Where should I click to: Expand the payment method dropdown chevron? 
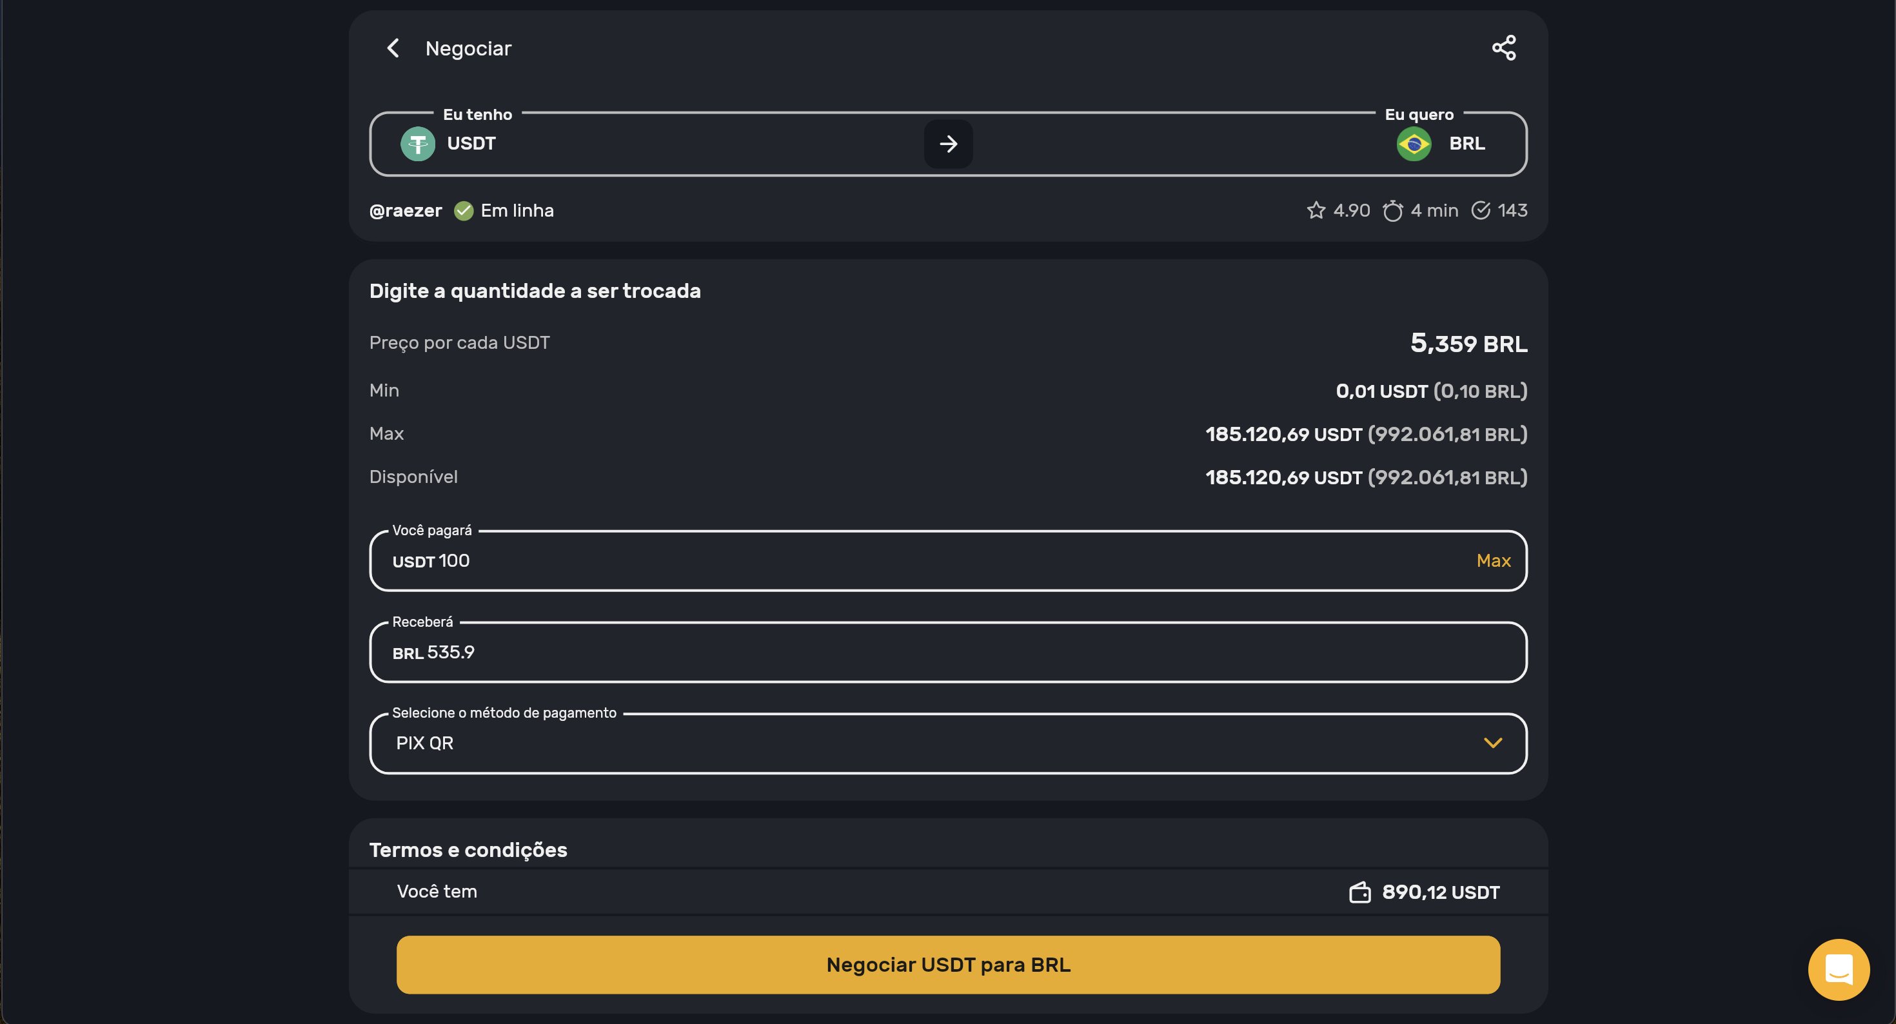(1493, 743)
